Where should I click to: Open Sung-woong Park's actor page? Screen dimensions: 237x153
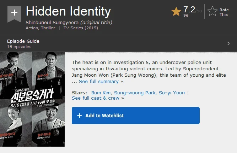pyautogui.click(x=135, y=93)
